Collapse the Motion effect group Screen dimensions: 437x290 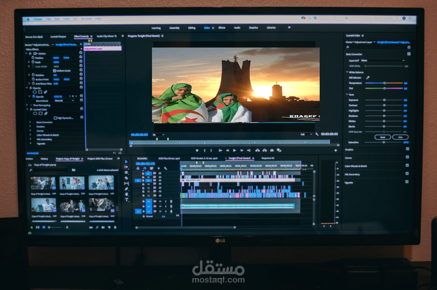(x=27, y=54)
